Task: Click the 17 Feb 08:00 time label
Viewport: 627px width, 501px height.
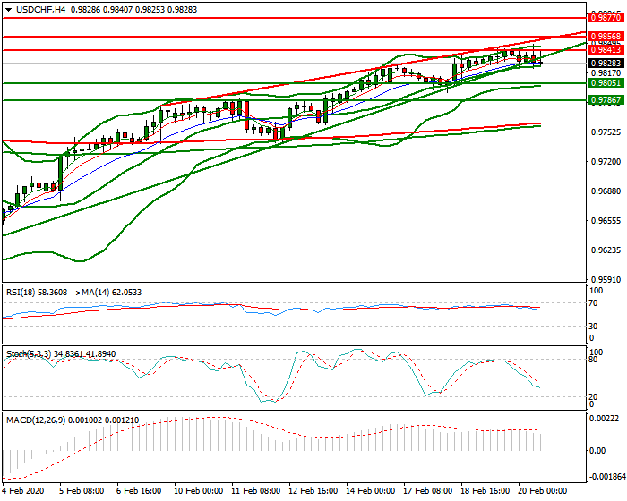Action: [x=428, y=491]
